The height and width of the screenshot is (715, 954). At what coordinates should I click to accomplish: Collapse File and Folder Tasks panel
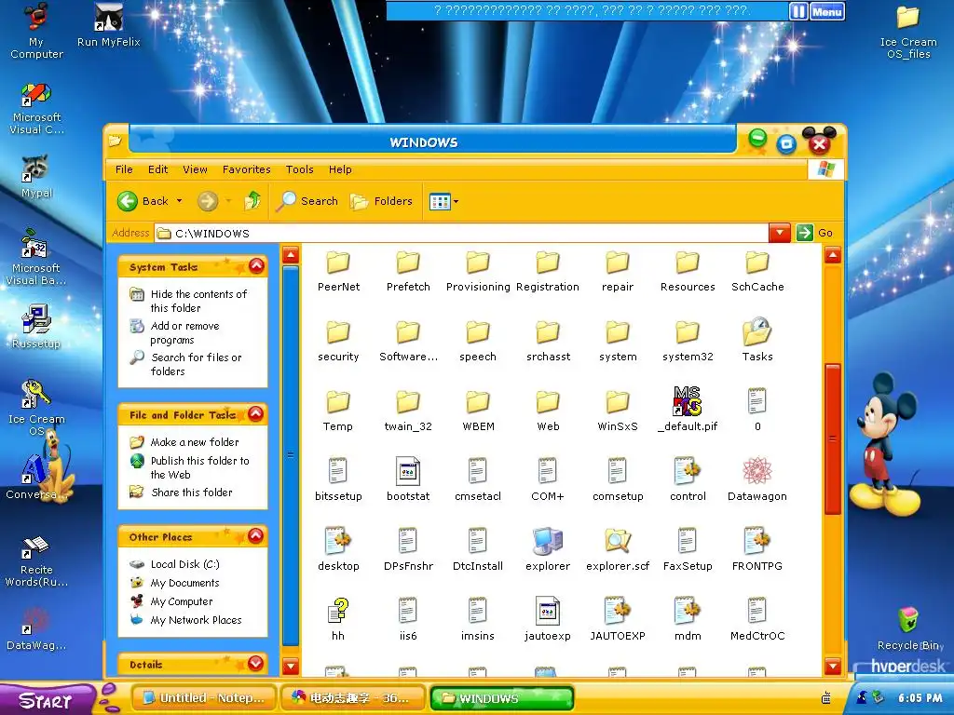[256, 414]
